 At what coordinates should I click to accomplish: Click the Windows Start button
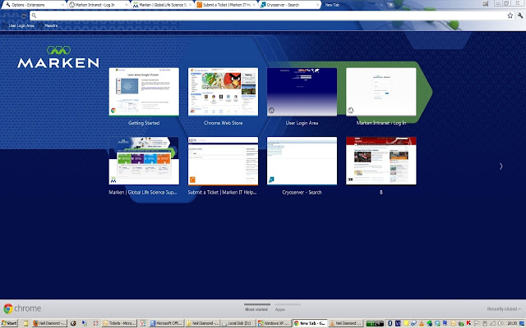point(9,323)
